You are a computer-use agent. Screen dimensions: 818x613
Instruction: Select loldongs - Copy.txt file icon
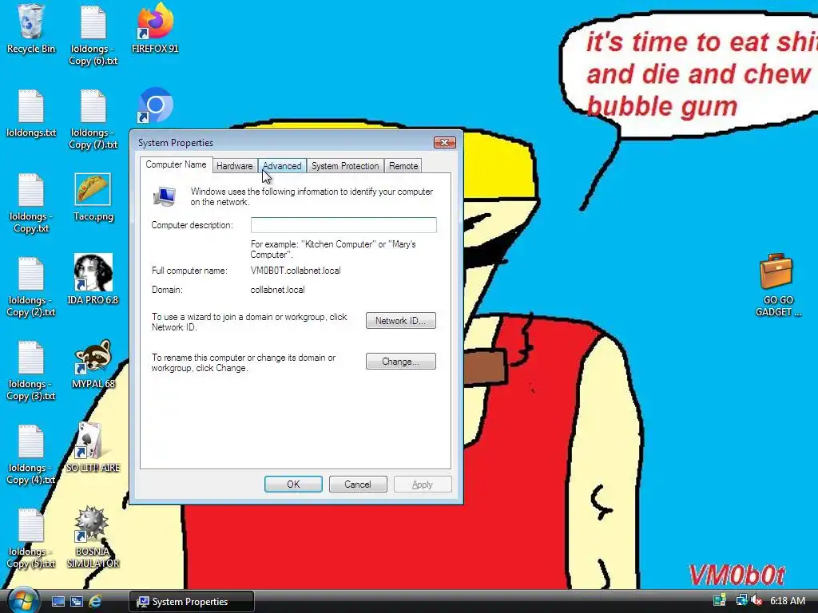(x=31, y=202)
